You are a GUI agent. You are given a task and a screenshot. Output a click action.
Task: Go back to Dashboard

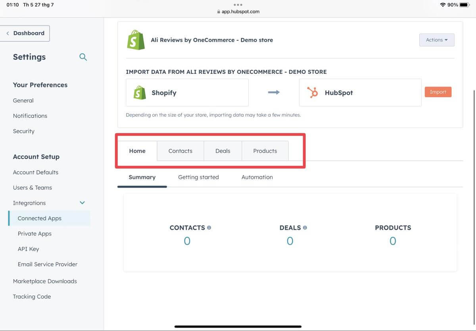tap(25, 33)
